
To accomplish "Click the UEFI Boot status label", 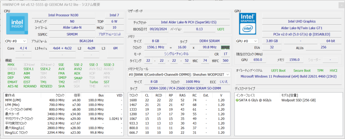I will click(278, 71).
